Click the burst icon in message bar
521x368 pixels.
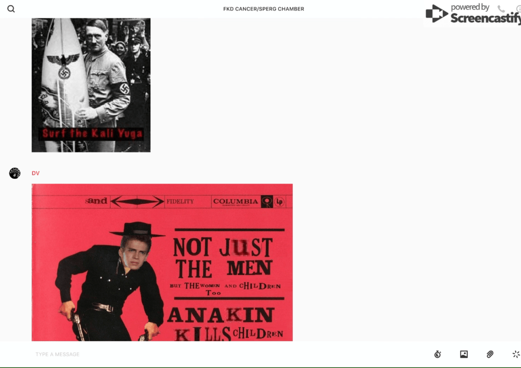point(516,354)
